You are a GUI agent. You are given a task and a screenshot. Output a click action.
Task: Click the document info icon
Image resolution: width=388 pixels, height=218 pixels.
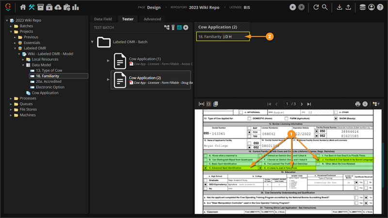365,104
